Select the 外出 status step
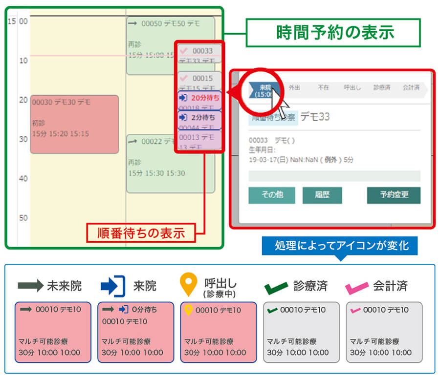The width and height of the screenshot is (440, 379). pos(294,87)
